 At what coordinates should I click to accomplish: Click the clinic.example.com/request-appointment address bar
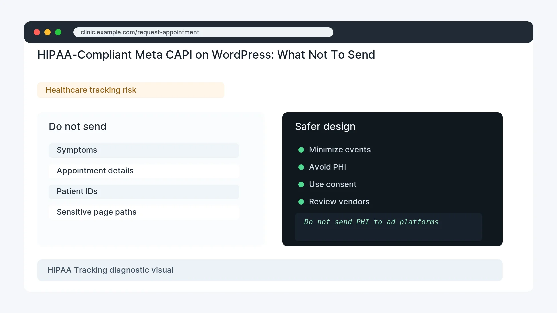click(x=203, y=32)
